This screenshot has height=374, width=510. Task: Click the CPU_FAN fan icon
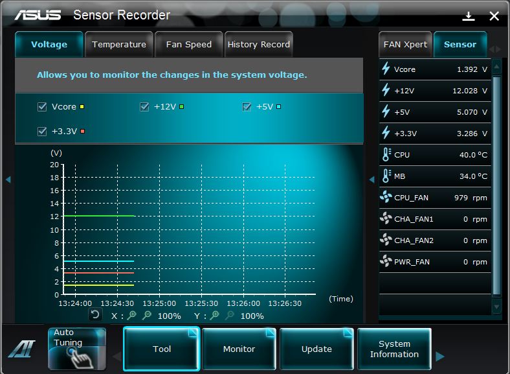386,197
